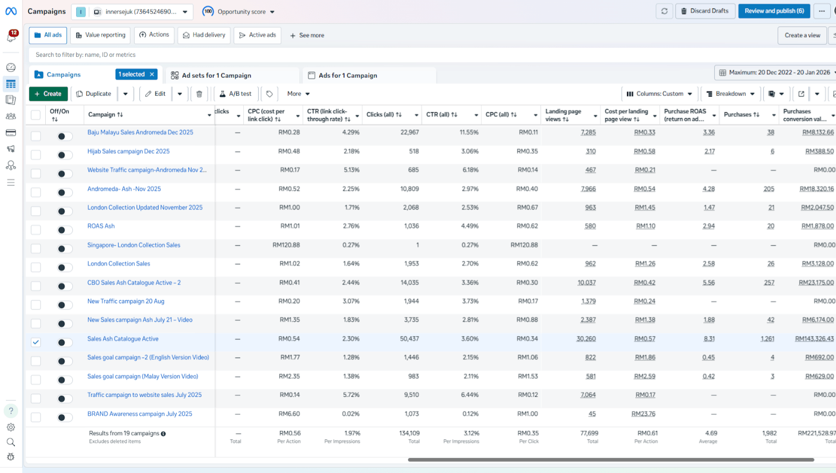Open the Edit options arrow
This screenshot has width=836, height=473.
point(180,94)
